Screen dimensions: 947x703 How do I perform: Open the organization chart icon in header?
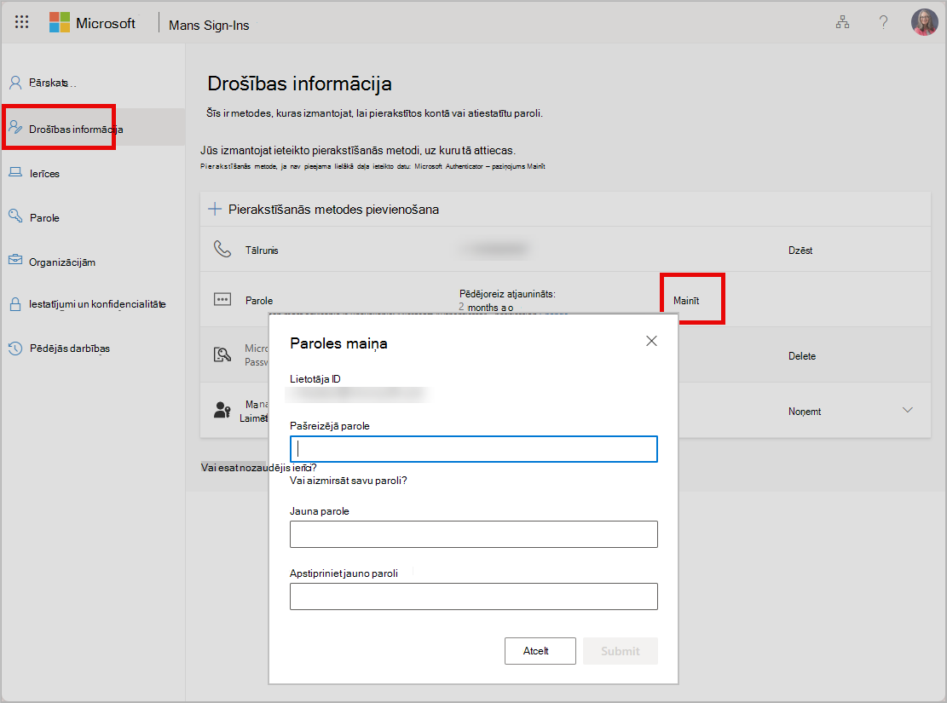(x=842, y=23)
